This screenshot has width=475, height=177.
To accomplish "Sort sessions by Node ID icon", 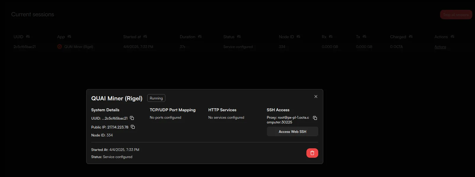I will click(x=298, y=37).
